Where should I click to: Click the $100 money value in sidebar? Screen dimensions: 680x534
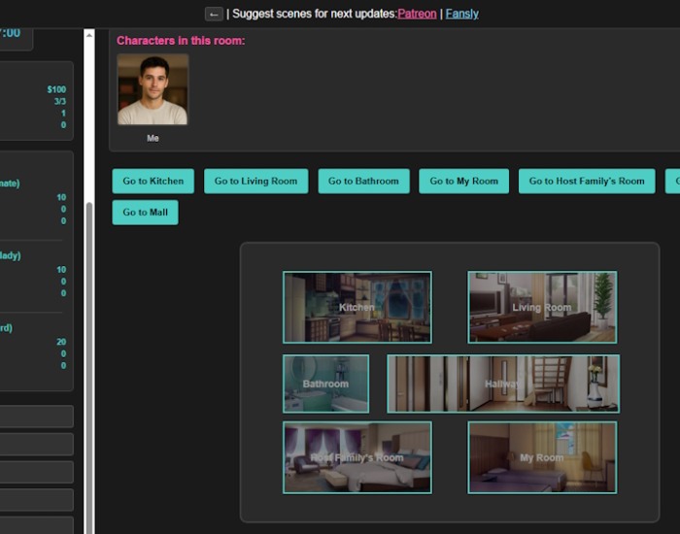pos(56,89)
